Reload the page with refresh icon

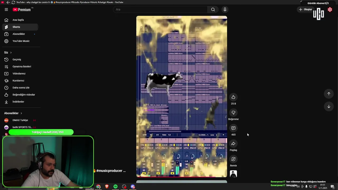(13, 2)
